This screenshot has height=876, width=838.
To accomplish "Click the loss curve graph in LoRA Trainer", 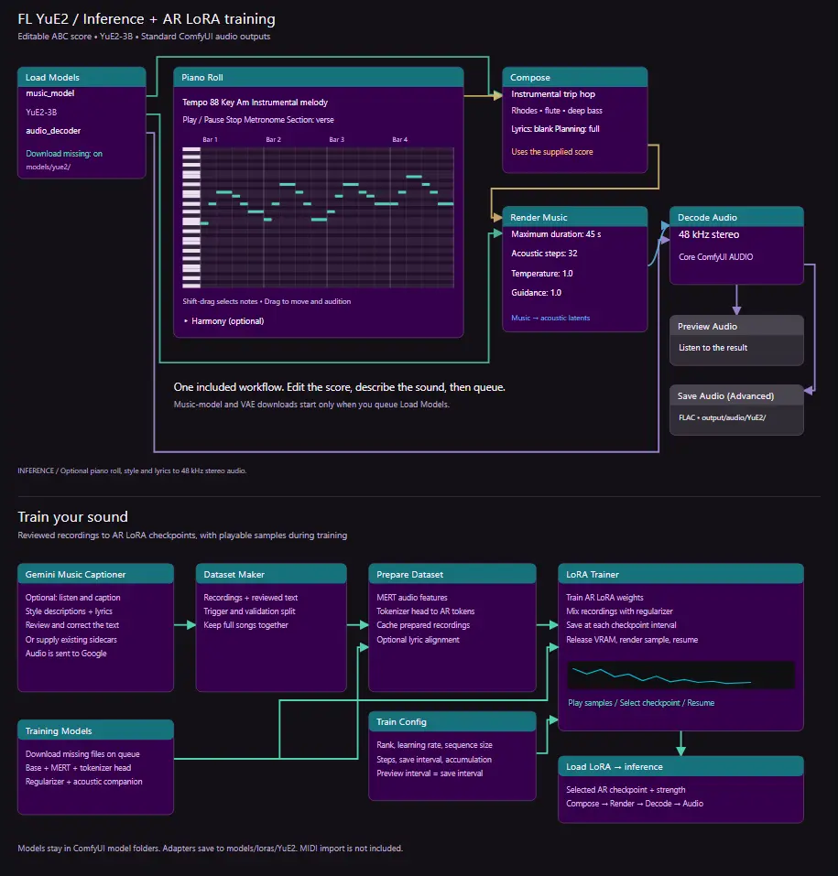I will (680, 675).
